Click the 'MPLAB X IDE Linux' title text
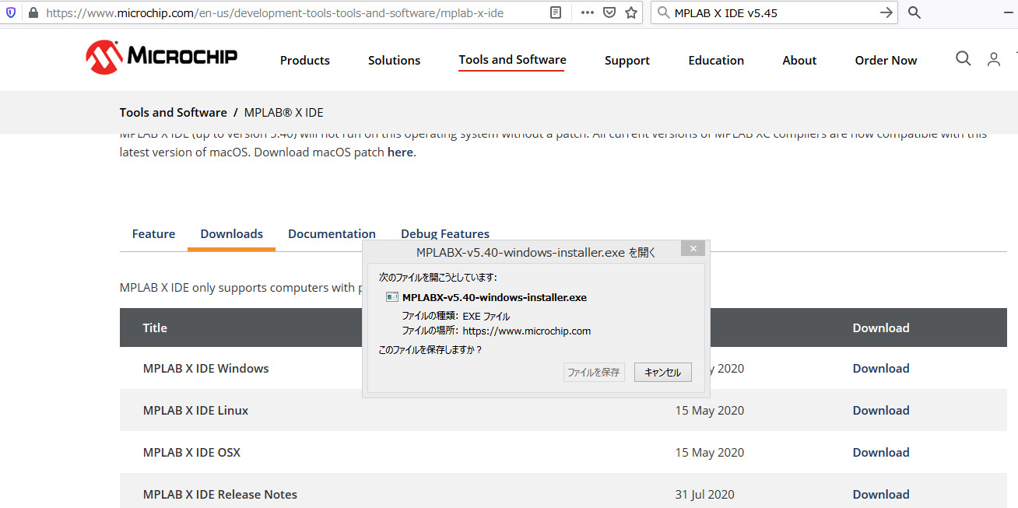 tap(196, 410)
